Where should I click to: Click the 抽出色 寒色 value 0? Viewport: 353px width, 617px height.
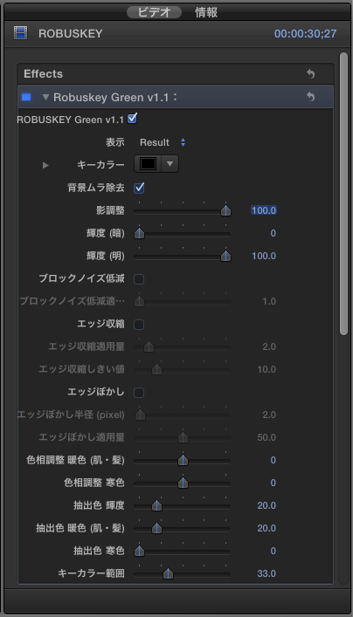(x=273, y=551)
